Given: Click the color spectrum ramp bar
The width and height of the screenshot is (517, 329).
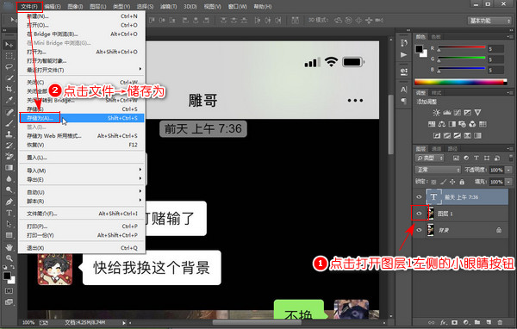Looking at the screenshot, I should (461, 82).
